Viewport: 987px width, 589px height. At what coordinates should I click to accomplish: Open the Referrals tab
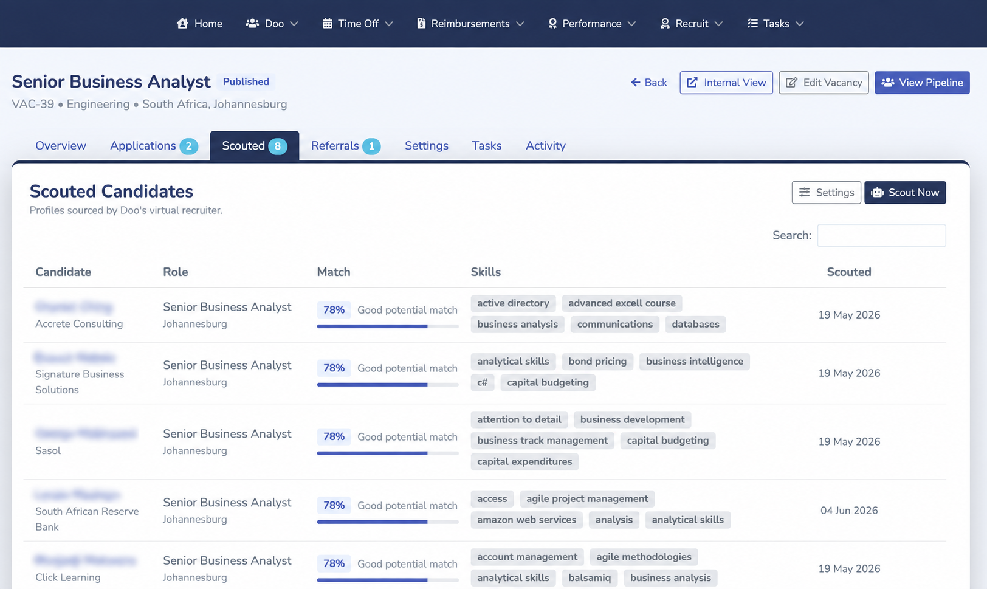[346, 146]
